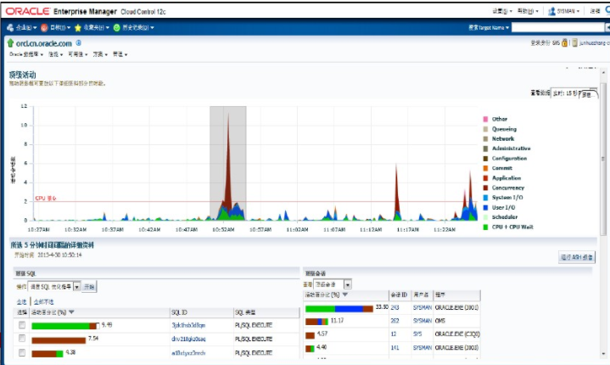Click the Concurrency legend color swatch
Screen dimensions: 610x365
[x=485, y=188]
